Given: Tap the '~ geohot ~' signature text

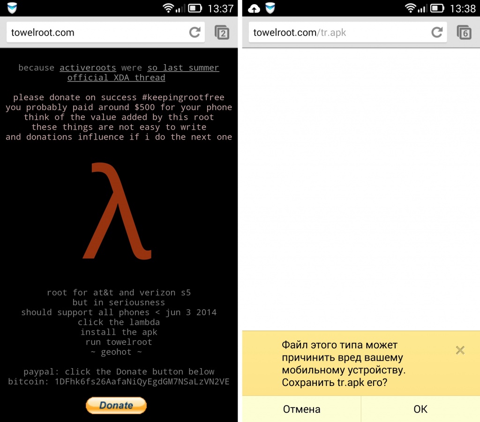Looking at the screenshot, I should pos(116,352).
